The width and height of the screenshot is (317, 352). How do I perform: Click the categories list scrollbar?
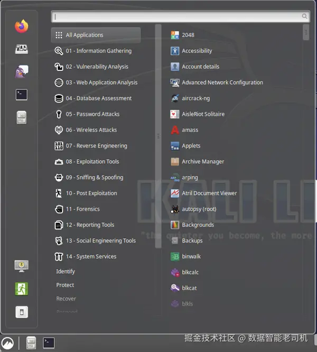tap(158, 136)
